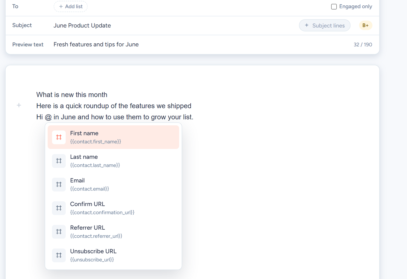Click the Unsubscribe URL merge tag icon
407x279 pixels.
pyautogui.click(x=59, y=255)
